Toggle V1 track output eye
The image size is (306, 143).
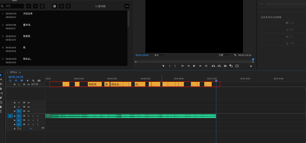[x=29, y=111]
